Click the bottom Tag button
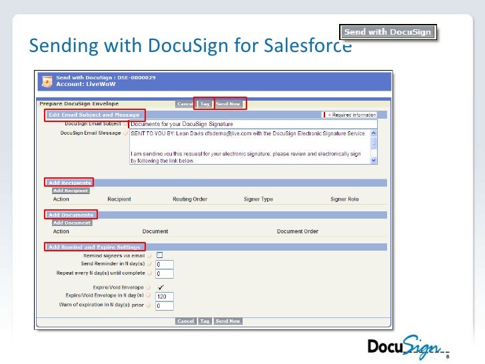 coord(205,321)
